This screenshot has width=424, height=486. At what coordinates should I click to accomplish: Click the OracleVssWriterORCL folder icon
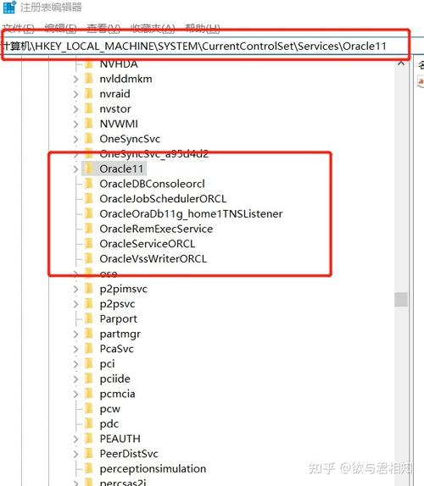click(89, 258)
